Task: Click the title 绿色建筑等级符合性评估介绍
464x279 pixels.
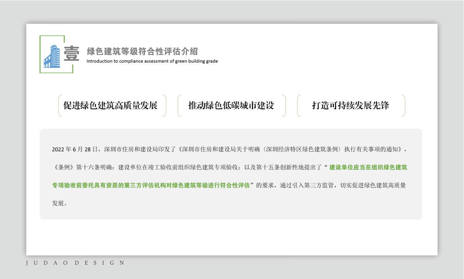Action: tap(142, 51)
